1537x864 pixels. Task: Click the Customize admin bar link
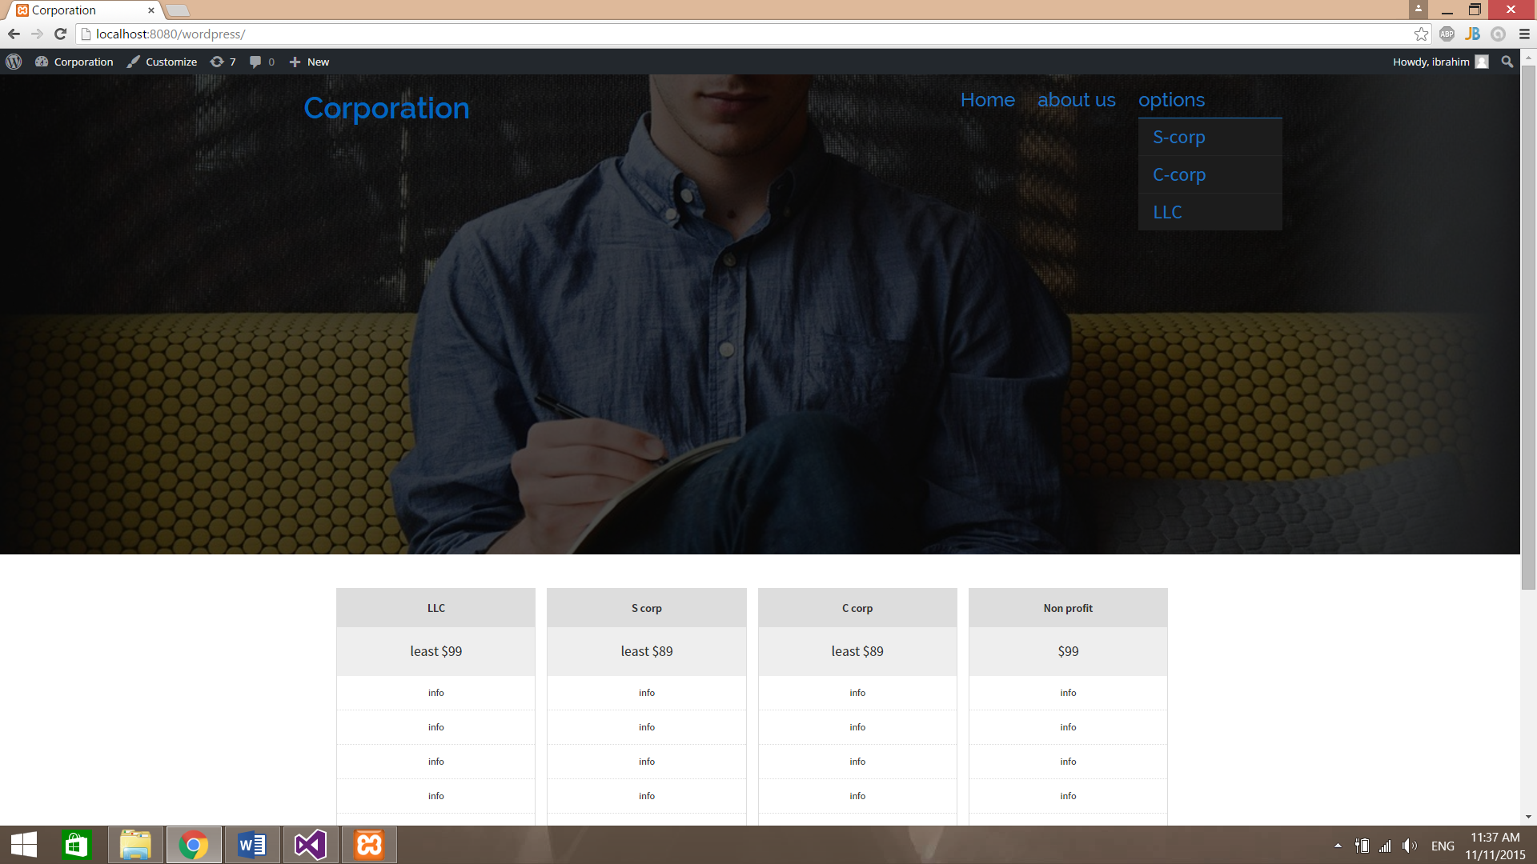pyautogui.click(x=163, y=62)
